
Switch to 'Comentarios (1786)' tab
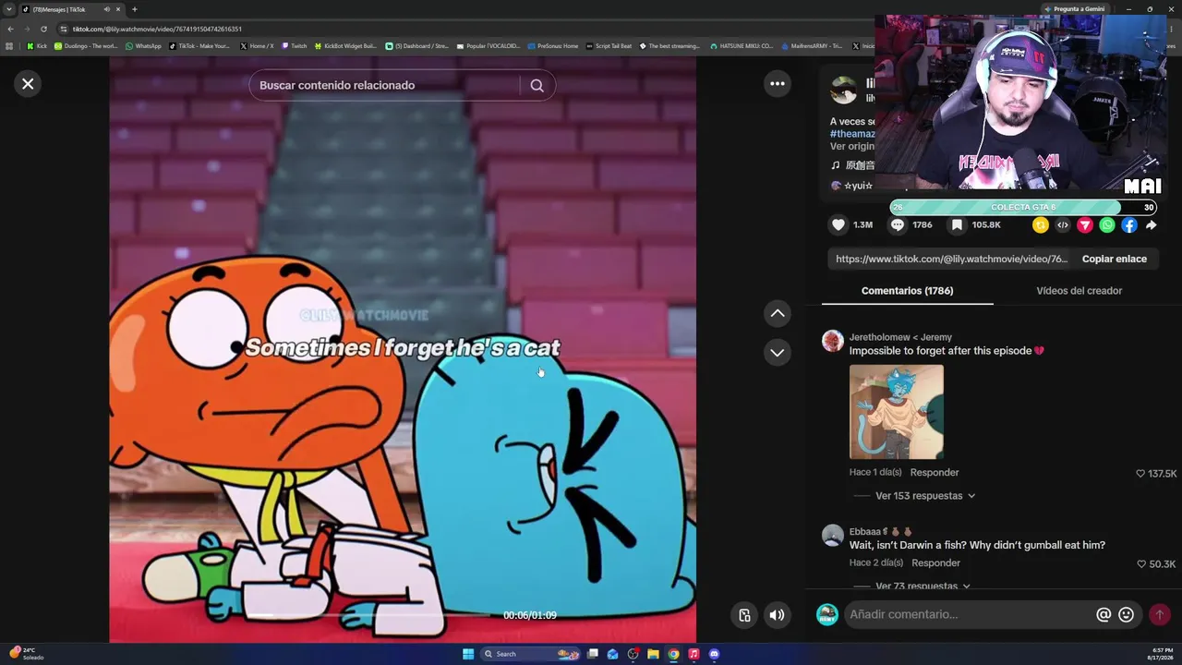pyautogui.click(x=907, y=291)
